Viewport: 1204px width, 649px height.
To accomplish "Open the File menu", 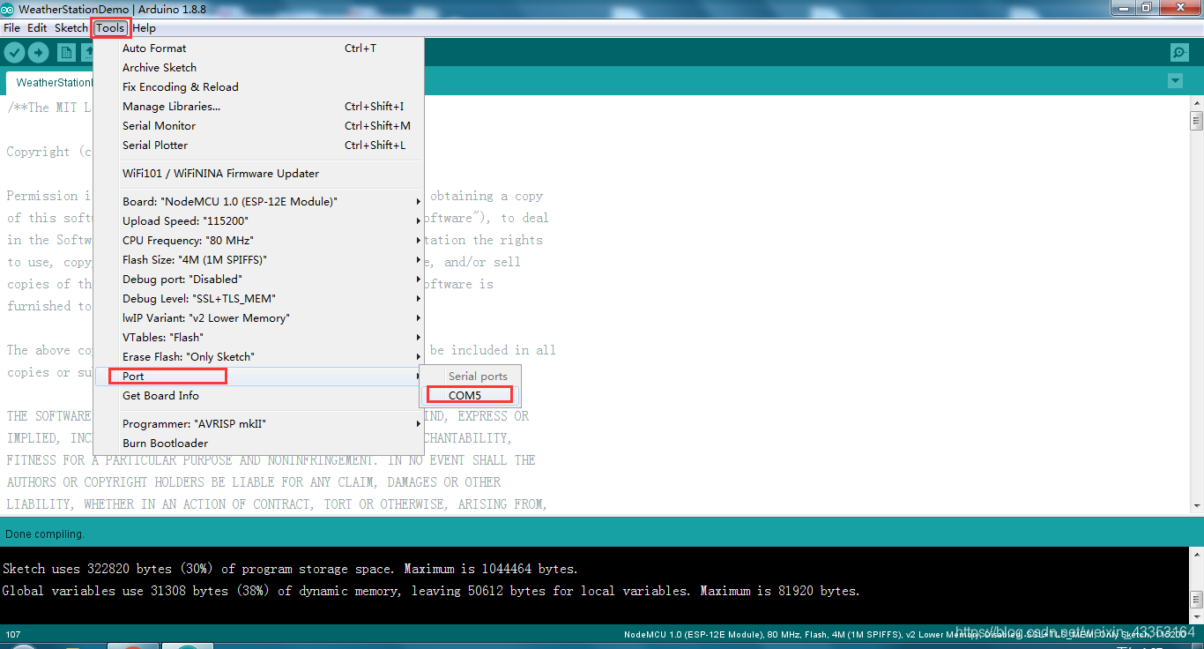I will (x=11, y=27).
